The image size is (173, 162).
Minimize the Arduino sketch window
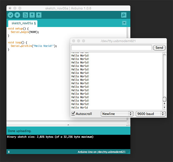tap(15, 8)
